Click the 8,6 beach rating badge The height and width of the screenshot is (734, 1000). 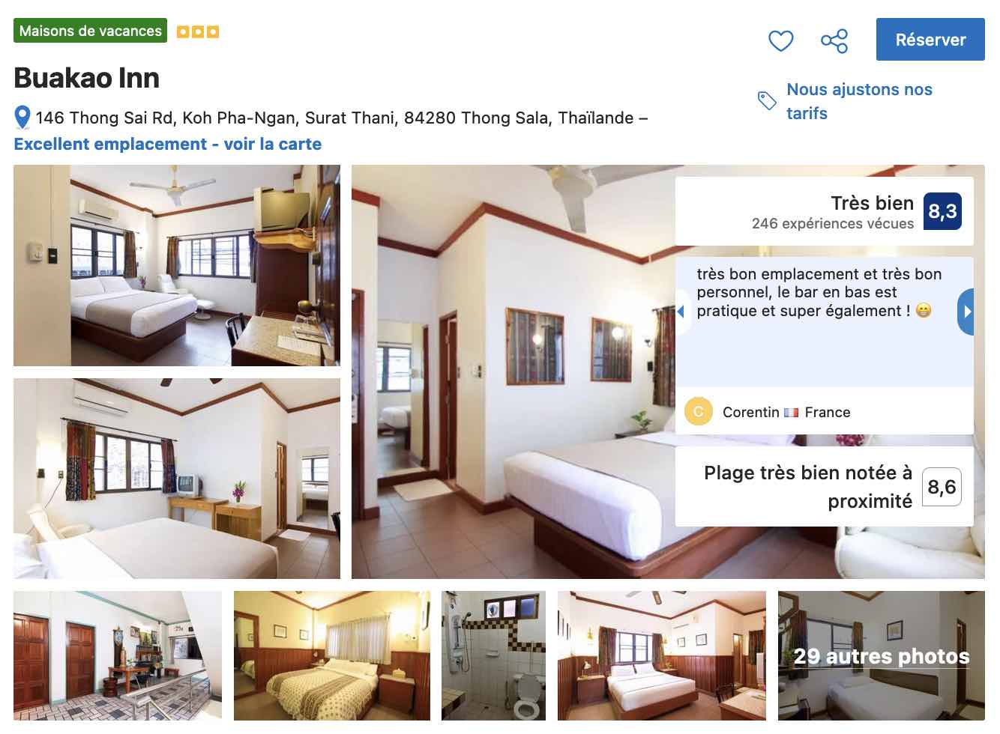pos(942,487)
